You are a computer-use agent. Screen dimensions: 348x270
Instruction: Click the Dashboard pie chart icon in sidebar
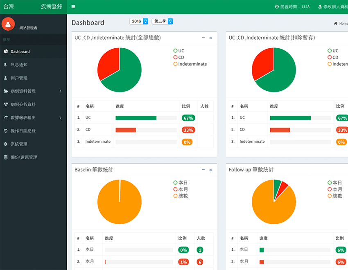[x=6, y=52]
